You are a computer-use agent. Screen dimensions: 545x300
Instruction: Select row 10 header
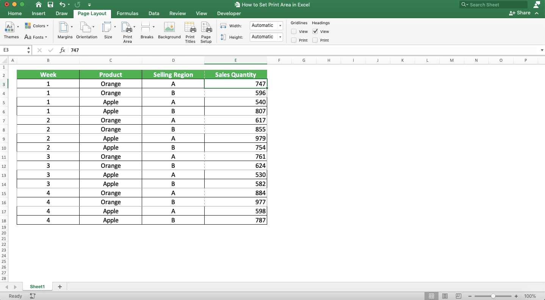4,148
